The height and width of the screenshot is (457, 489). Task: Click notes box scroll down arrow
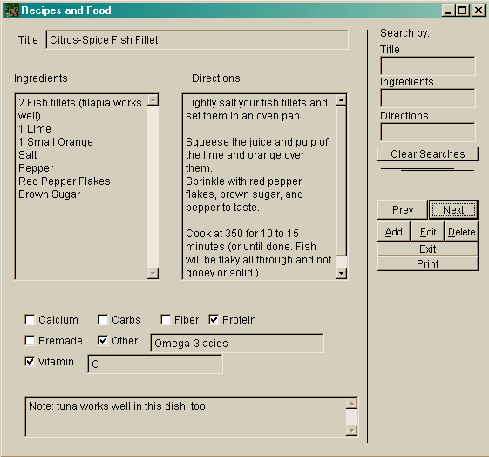point(352,430)
